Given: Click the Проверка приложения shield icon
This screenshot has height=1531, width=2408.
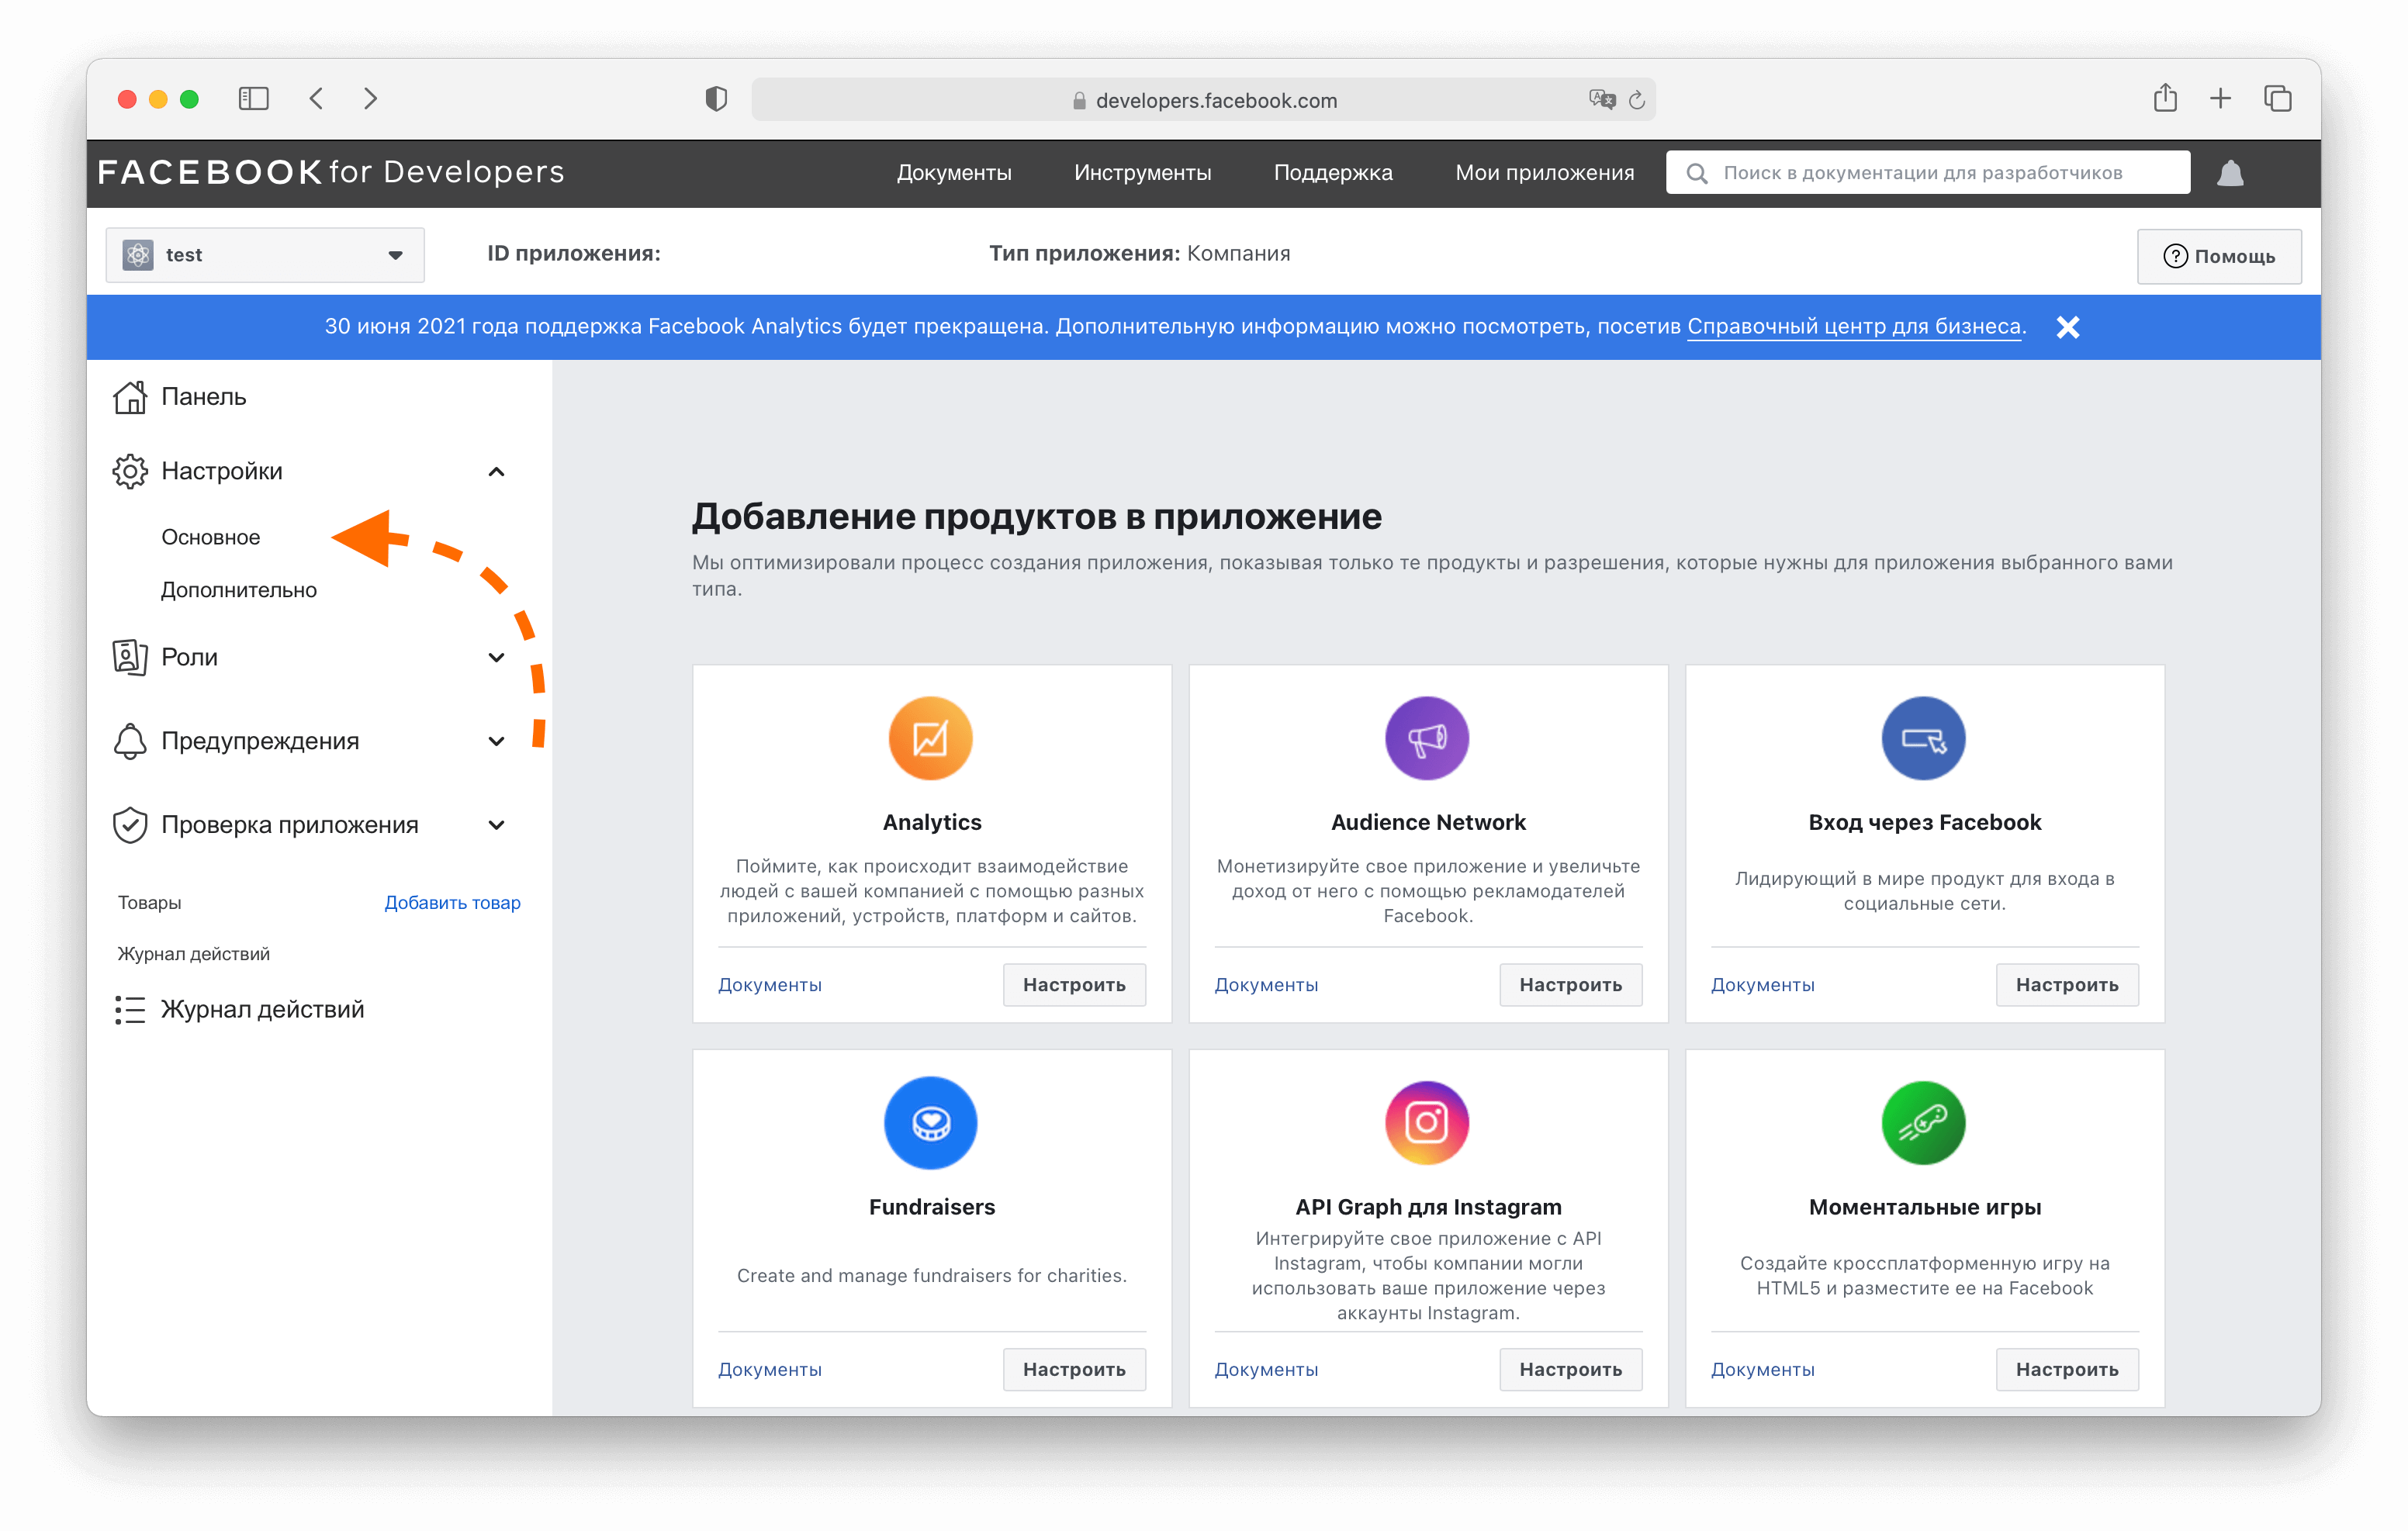Looking at the screenshot, I should click(x=130, y=825).
